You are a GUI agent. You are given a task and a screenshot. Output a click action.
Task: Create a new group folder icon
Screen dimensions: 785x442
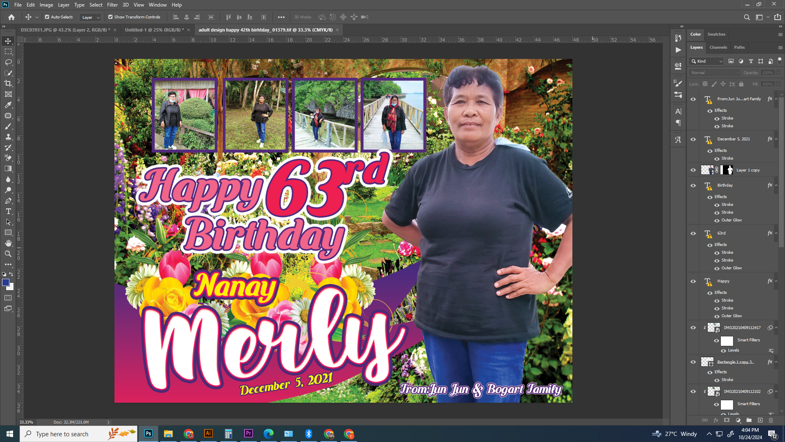click(749, 420)
